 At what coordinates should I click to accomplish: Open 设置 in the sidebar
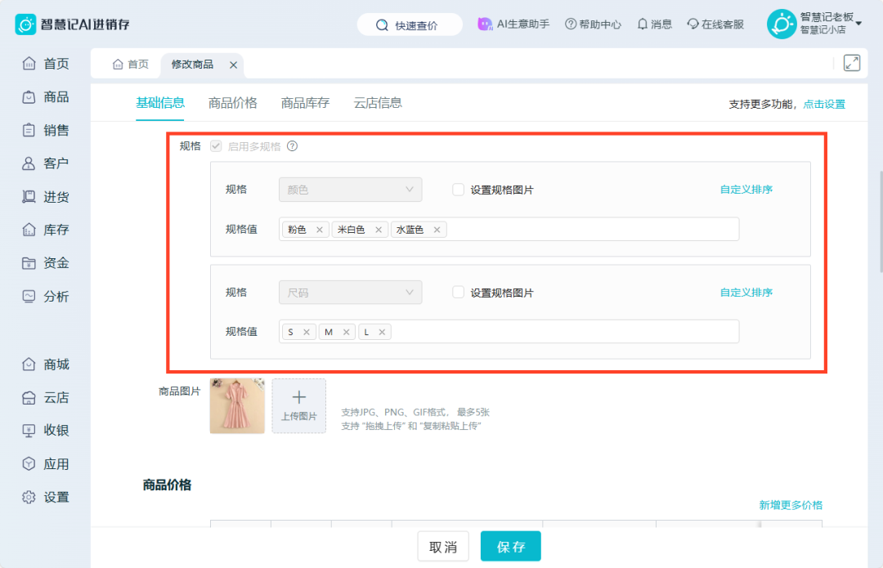click(46, 497)
